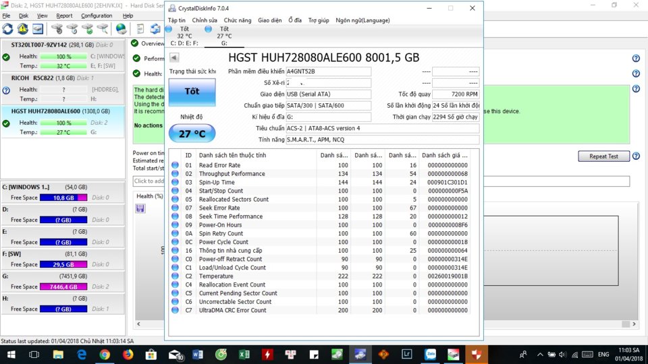Click the report document toolbar icon
This screenshot has height=364, width=648.
(x=140, y=29)
